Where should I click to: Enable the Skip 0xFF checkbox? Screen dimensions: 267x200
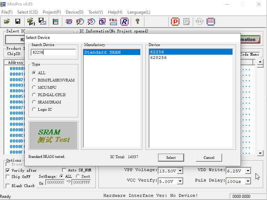pos(8,177)
